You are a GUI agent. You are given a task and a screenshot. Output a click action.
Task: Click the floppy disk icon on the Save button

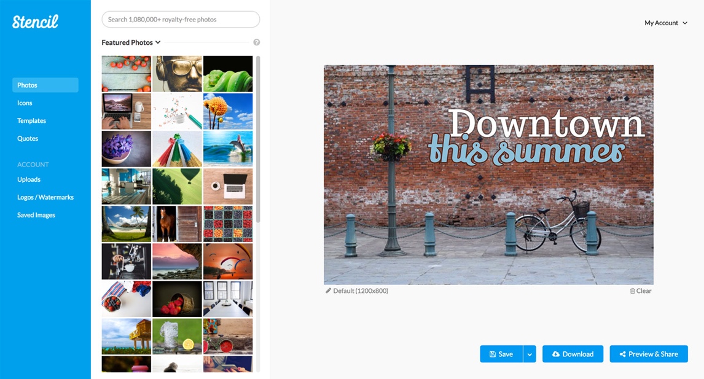pyautogui.click(x=492, y=354)
